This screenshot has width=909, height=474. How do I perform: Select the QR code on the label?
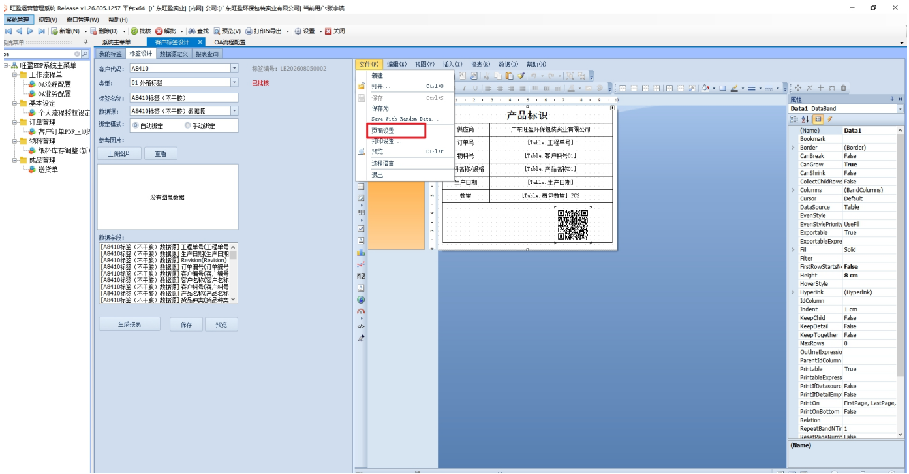573,224
